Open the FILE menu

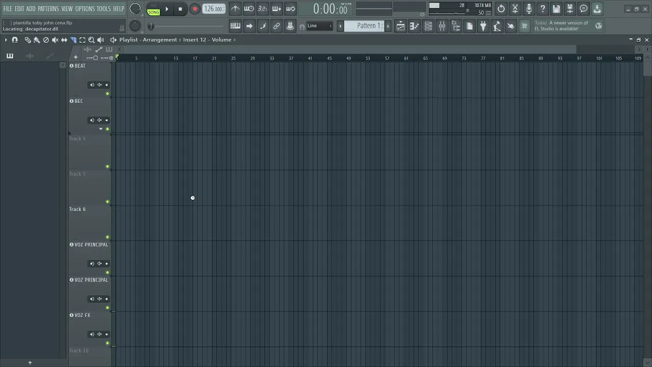pos(8,9)
